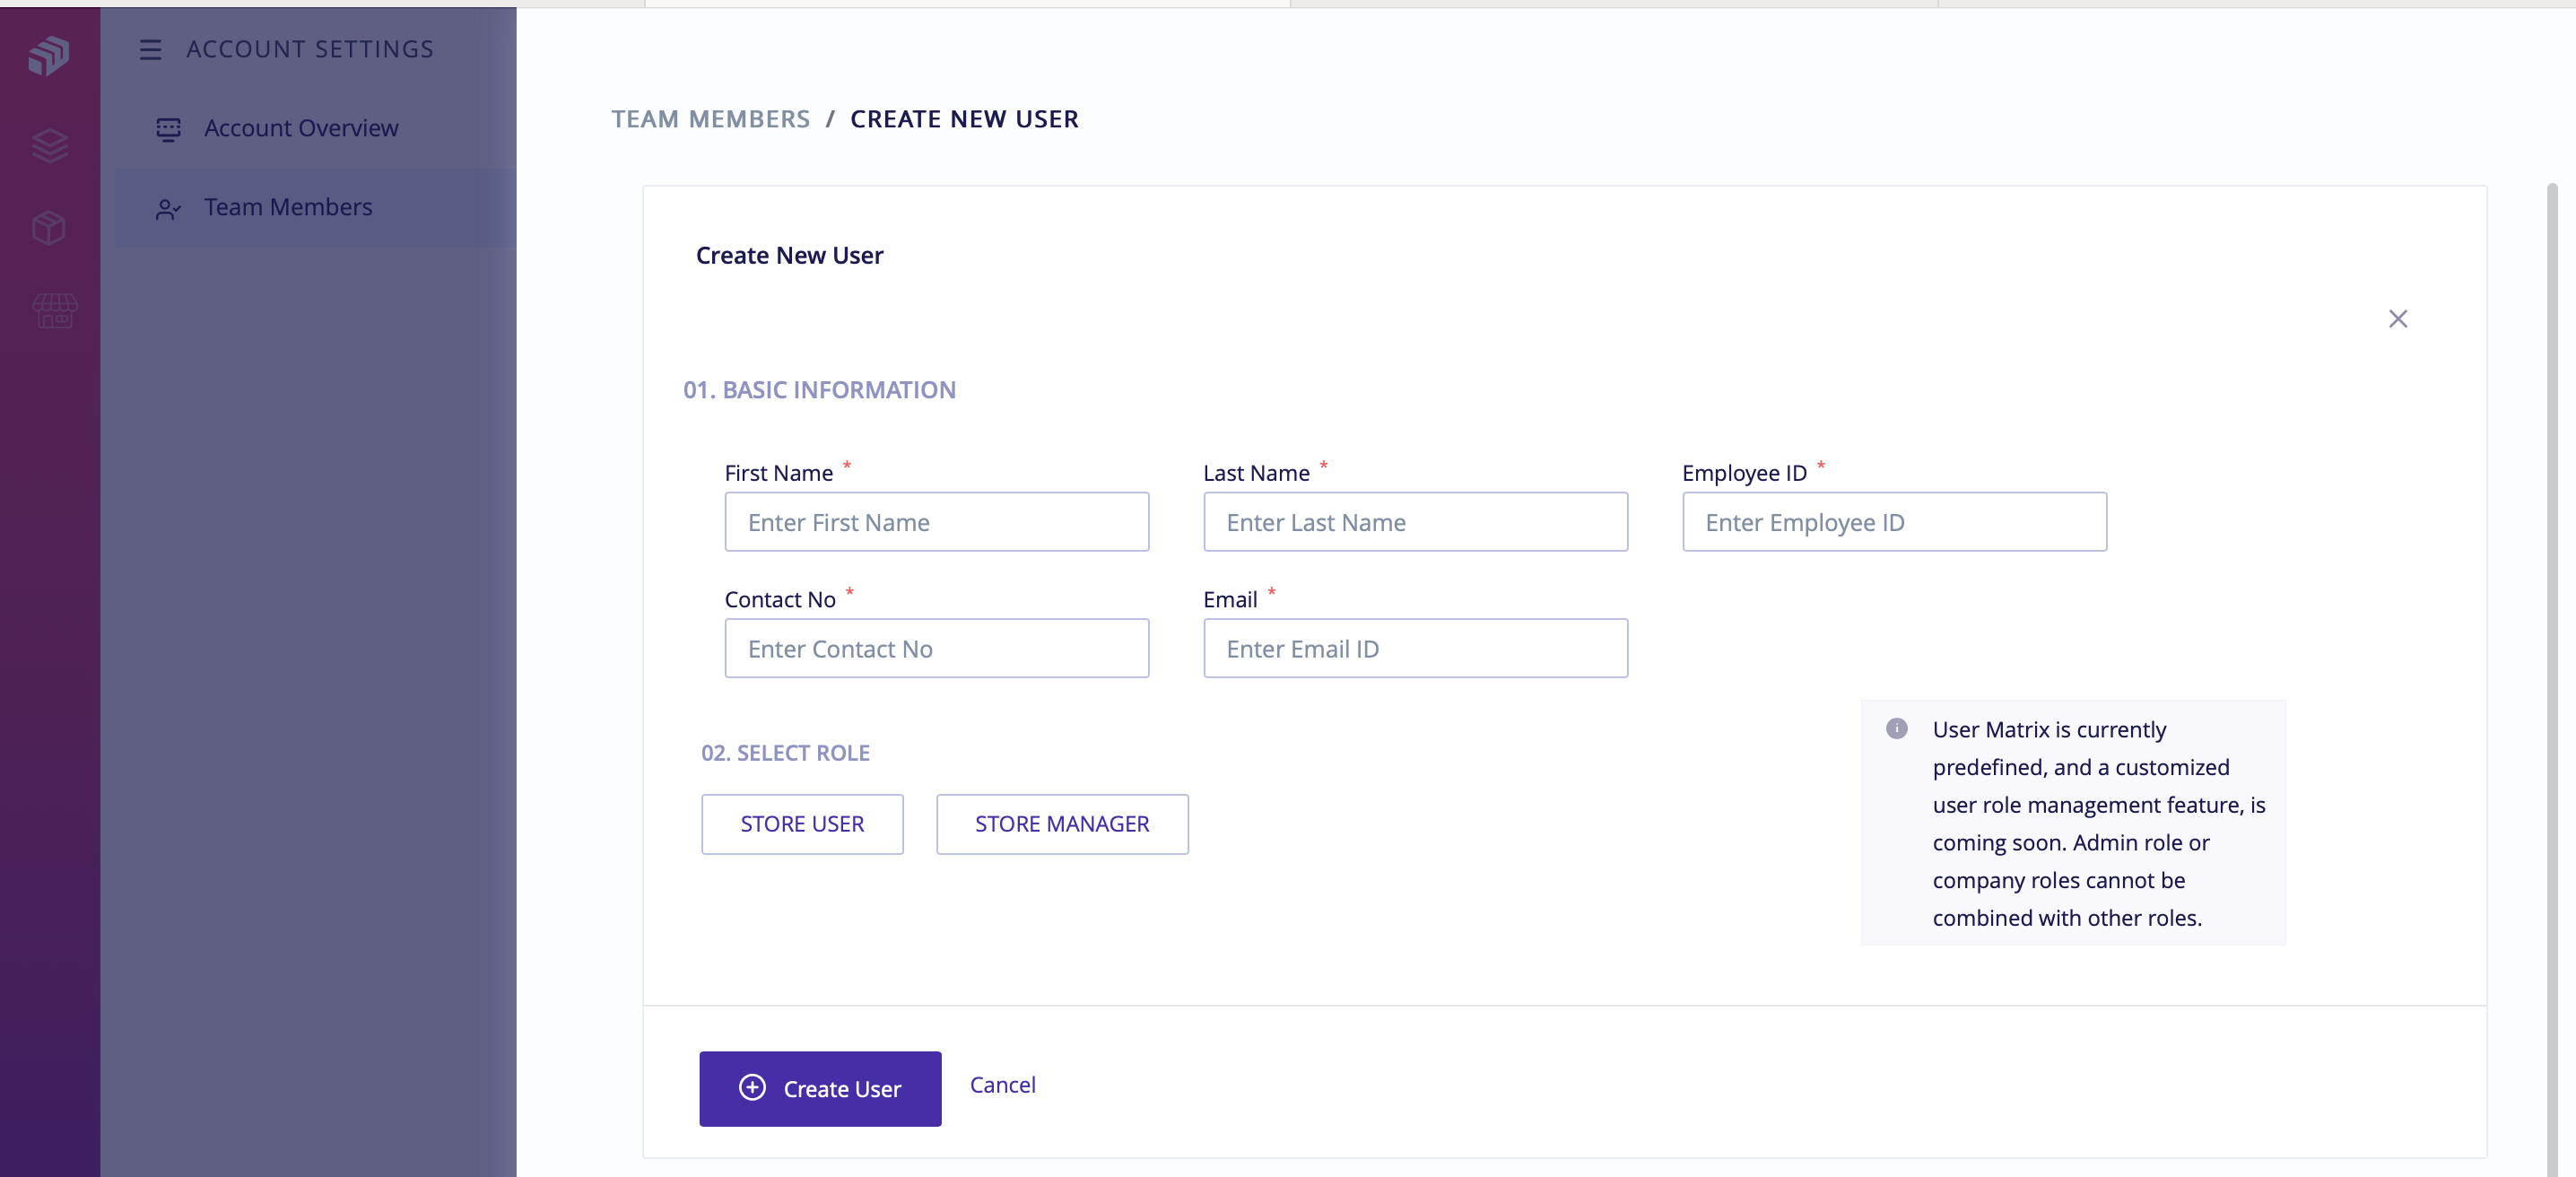Close the Create New User form
Screen dimensions: 2576x1177
[2397, 318]
